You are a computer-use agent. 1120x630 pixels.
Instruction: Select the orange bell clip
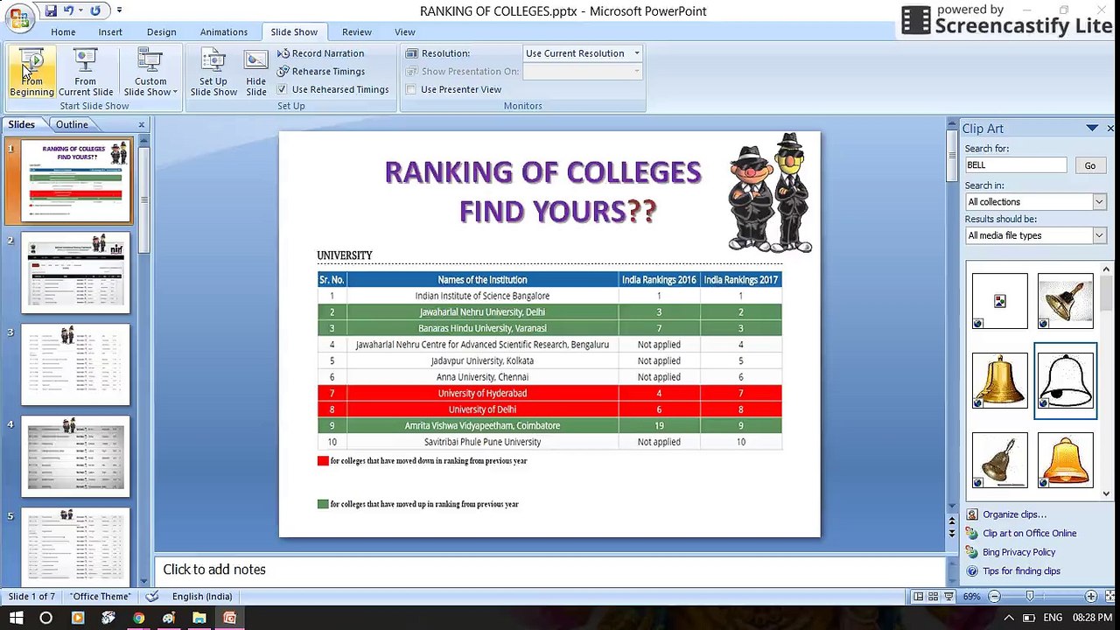[x=1066, y=460]
